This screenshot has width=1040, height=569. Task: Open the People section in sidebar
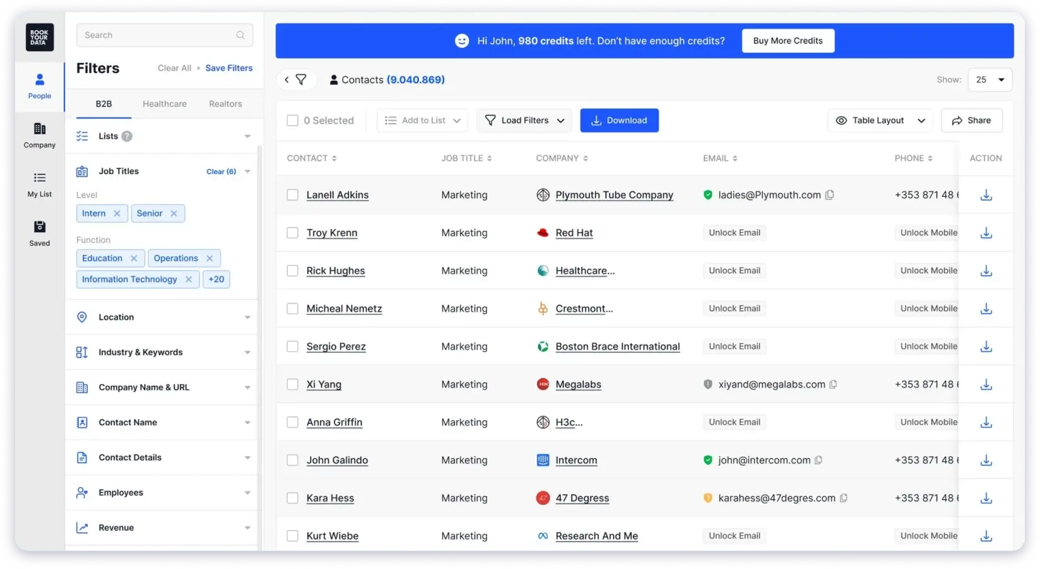point(39,86)
